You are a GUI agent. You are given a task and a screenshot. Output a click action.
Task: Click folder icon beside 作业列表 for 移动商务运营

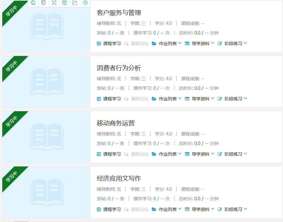154,154
